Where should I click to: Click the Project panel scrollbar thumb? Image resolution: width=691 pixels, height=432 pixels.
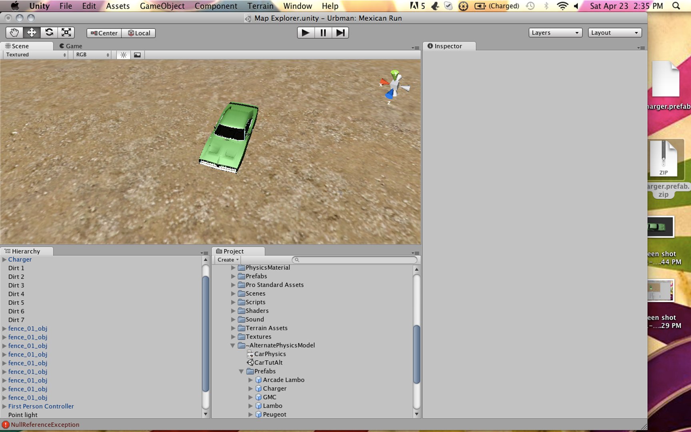(x=416, y=354)
